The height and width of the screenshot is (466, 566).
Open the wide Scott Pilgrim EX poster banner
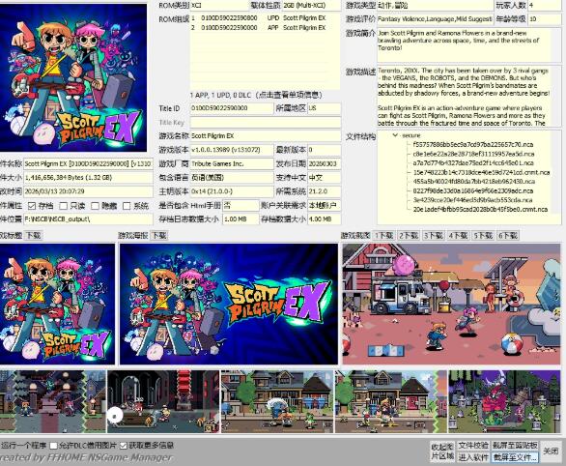point(229,304)
